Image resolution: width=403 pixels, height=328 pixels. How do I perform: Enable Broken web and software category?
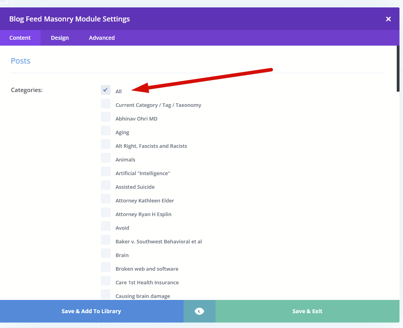105,267
